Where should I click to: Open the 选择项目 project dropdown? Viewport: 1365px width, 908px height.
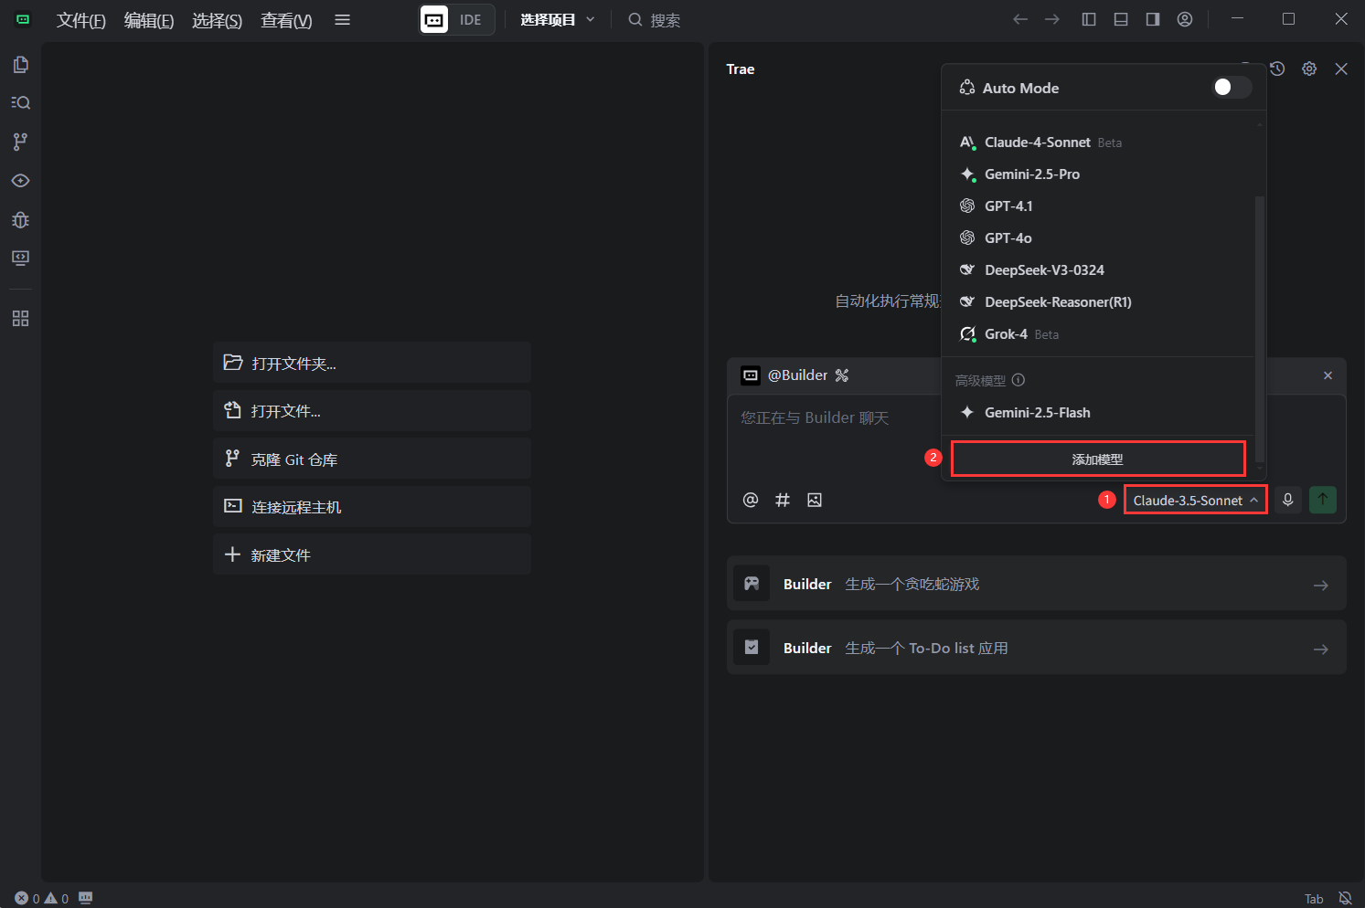556,19
